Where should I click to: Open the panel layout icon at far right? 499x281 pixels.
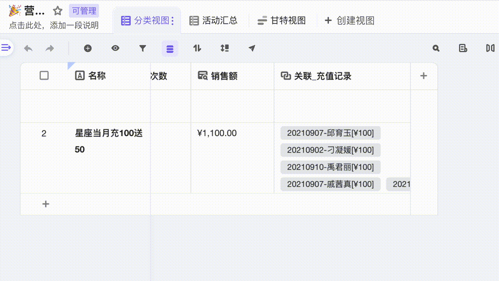pos(490,48)
